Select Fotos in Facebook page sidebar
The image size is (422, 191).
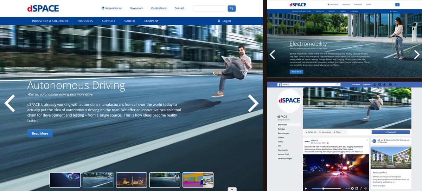pyautogui.click(x=280, y=141)
